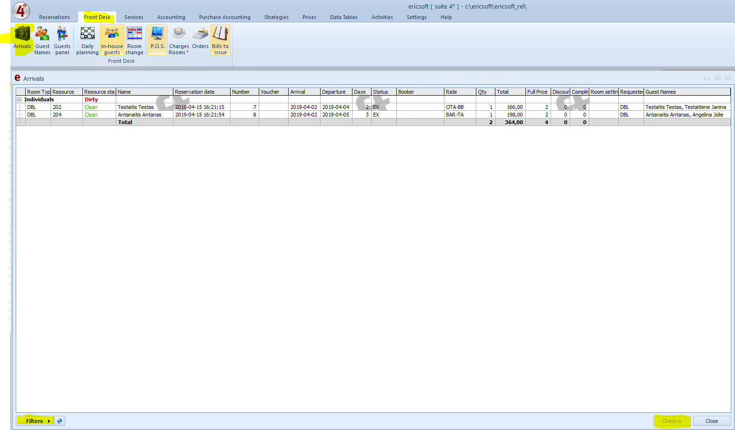The width and height of the screenshot is (735, 430).
Task: Open the Accounting ribbon tab
Action: [171, 17]
